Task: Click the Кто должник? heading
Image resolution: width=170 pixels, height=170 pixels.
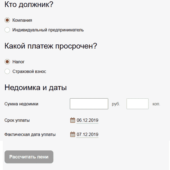Action: pos(29,5)
